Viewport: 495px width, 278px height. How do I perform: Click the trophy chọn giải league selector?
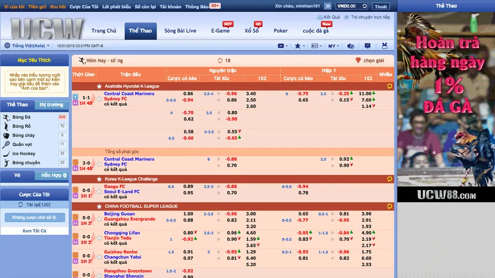pyautogui.click(x=358, y=60)
